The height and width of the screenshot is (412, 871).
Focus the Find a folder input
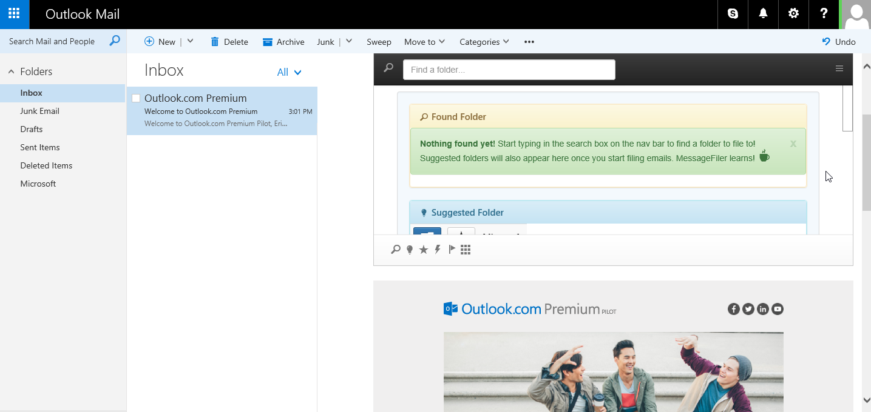click(509, 70)
